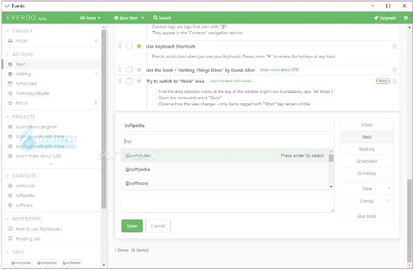Tick Open the menu and select Work subtask
The width and height of the screenshot is (414, 270).
point(155,98)
